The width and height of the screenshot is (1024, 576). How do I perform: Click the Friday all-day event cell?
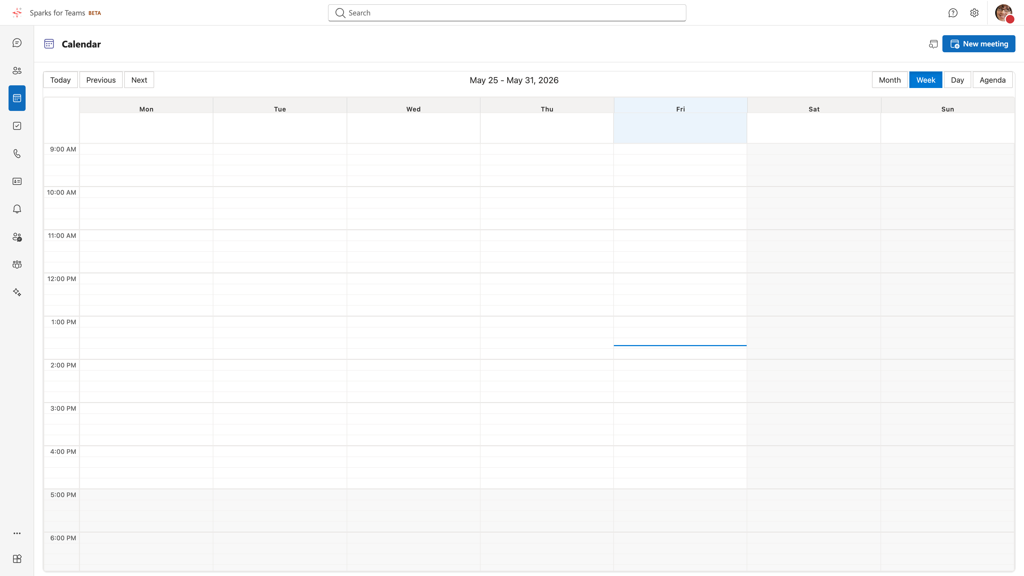tap(680, 128)
